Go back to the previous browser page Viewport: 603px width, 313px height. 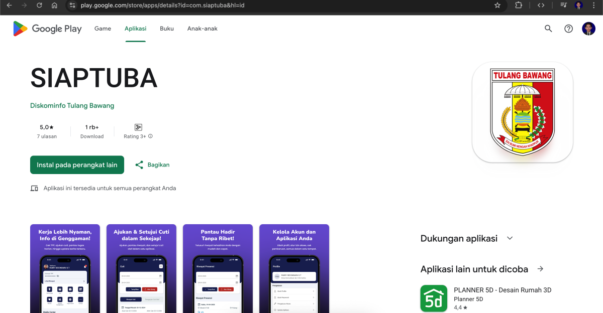[9, 5]
